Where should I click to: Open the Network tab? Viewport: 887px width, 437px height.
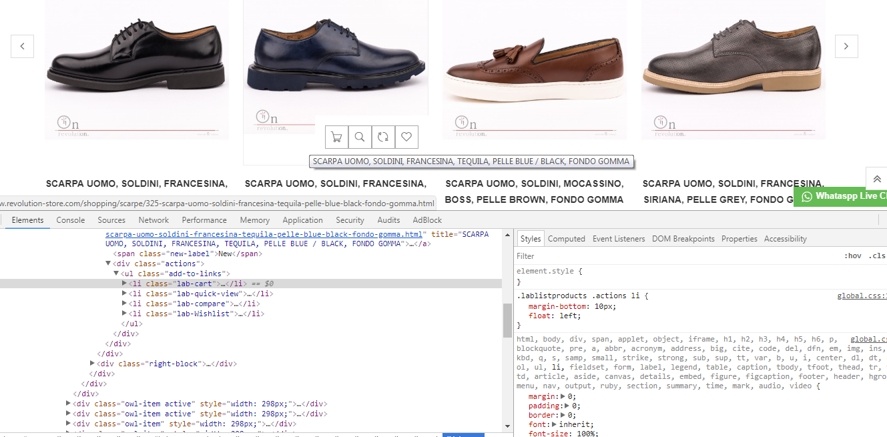click(154, 220)
